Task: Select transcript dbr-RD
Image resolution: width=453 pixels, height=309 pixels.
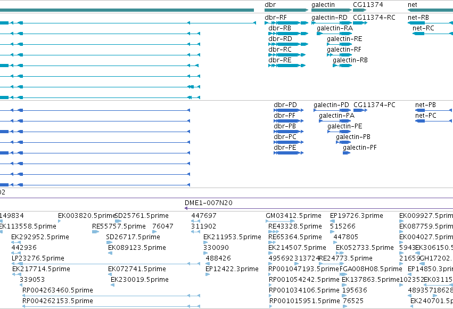Action: (280, 39)
